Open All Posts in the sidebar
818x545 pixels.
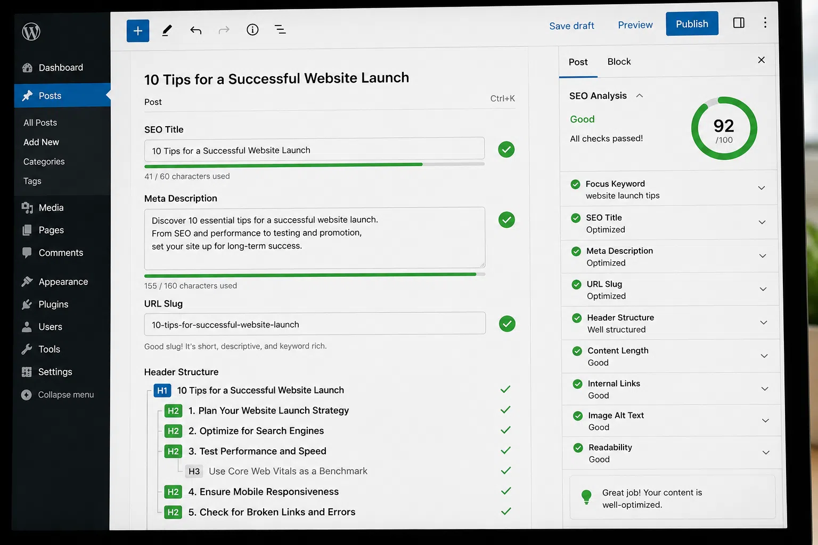(x=40, y=122)
